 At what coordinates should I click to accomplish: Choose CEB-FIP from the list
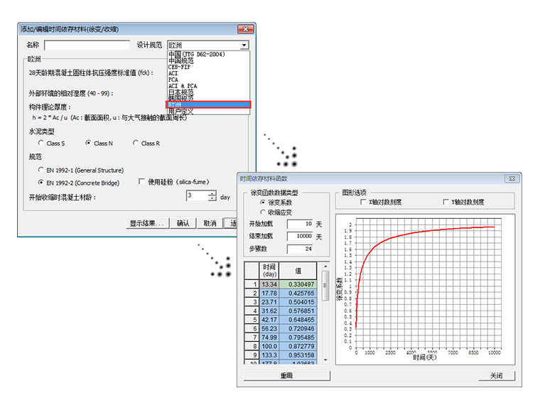pos(179,67)
